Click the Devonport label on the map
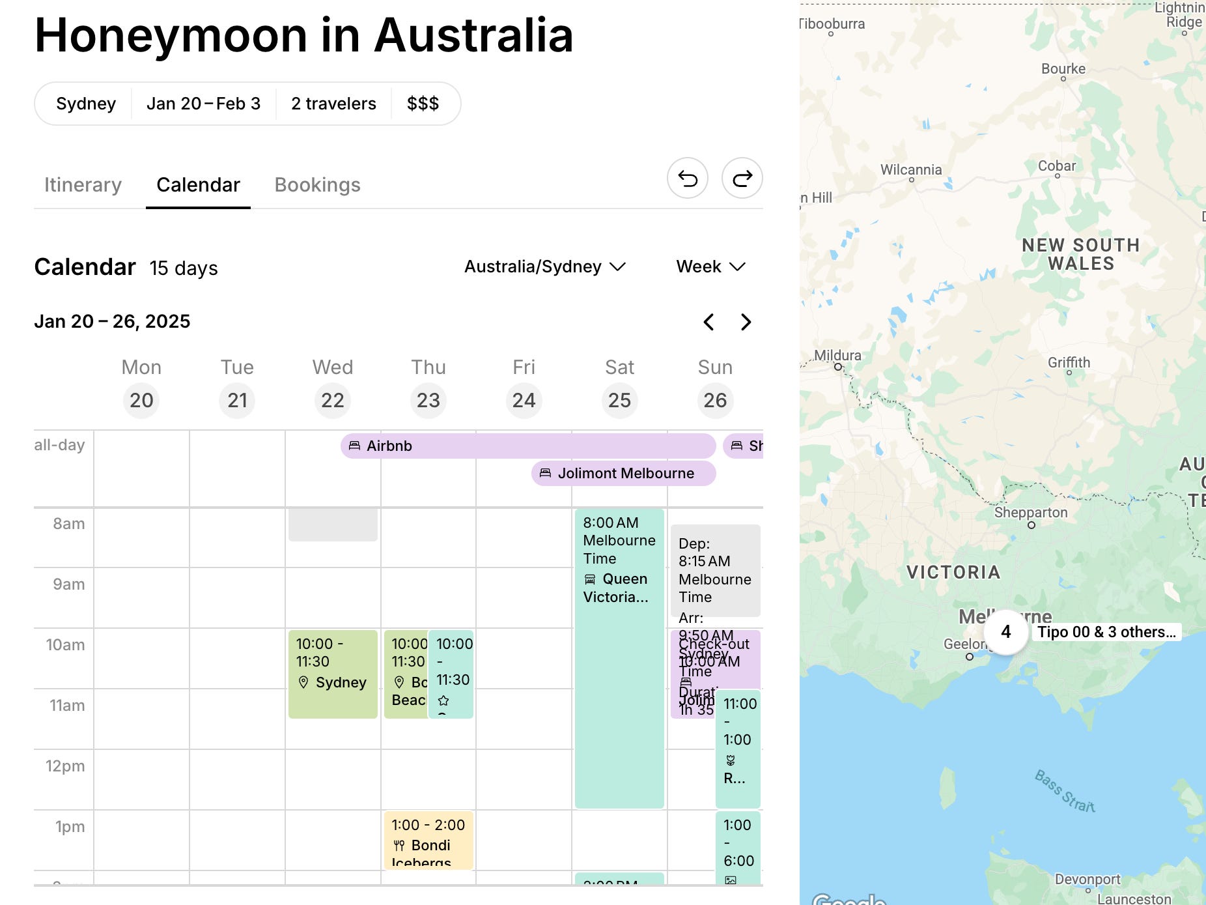The image size is (1206, 905). 1087,880
